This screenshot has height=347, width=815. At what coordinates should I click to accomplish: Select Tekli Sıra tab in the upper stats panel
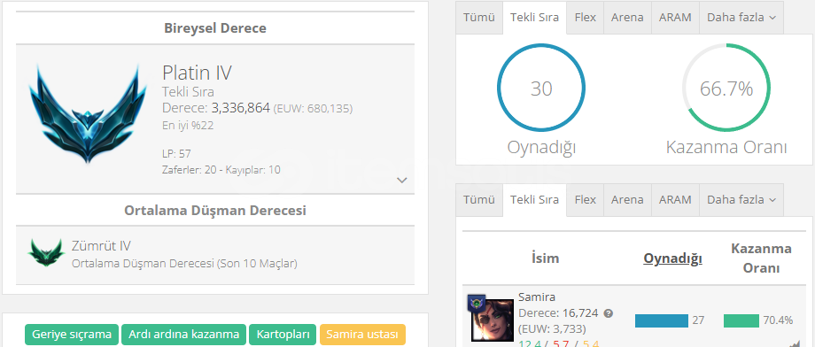[534, 17]
